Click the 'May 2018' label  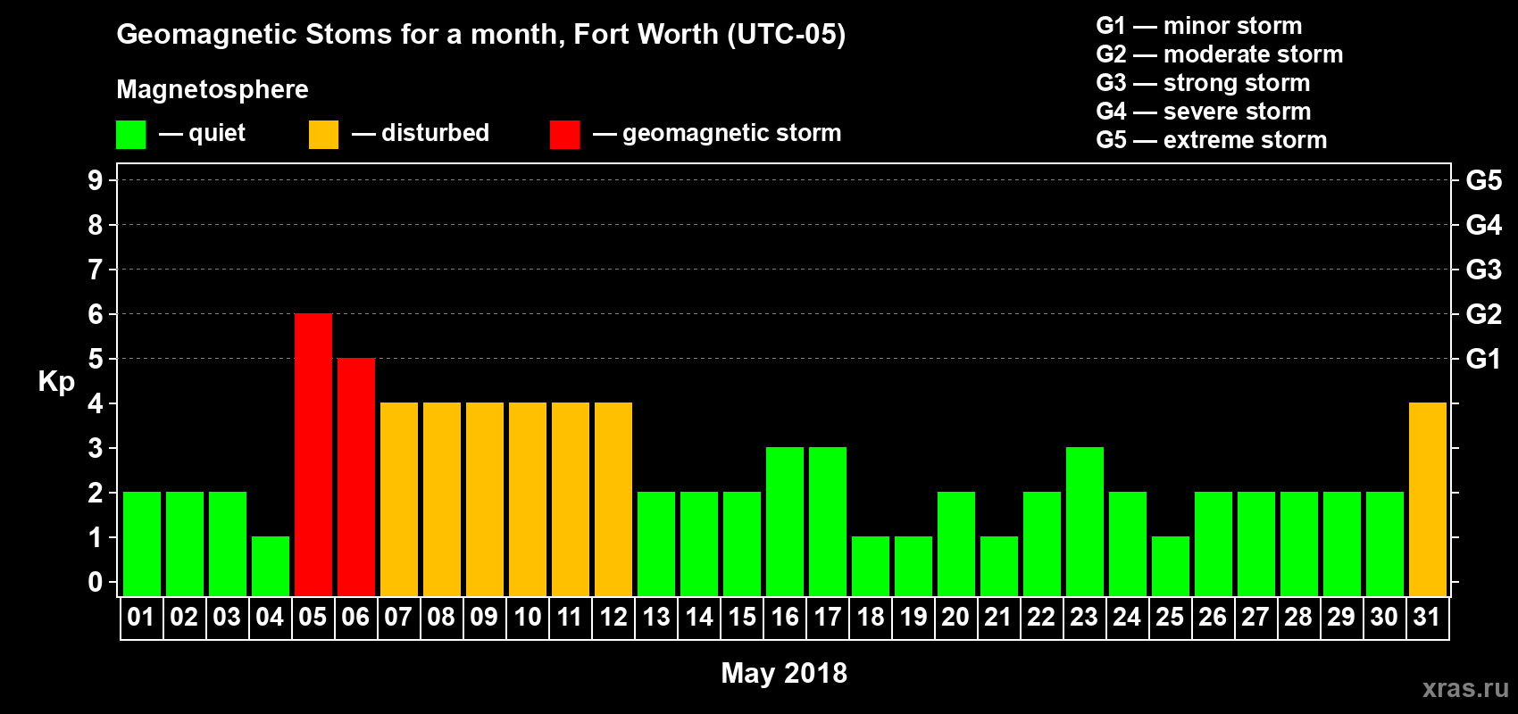784,673
